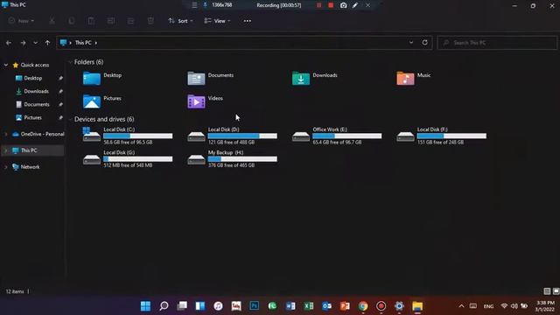Collapse the Quick access tree node
Screen dimensions: 560x315
point(6,65)
